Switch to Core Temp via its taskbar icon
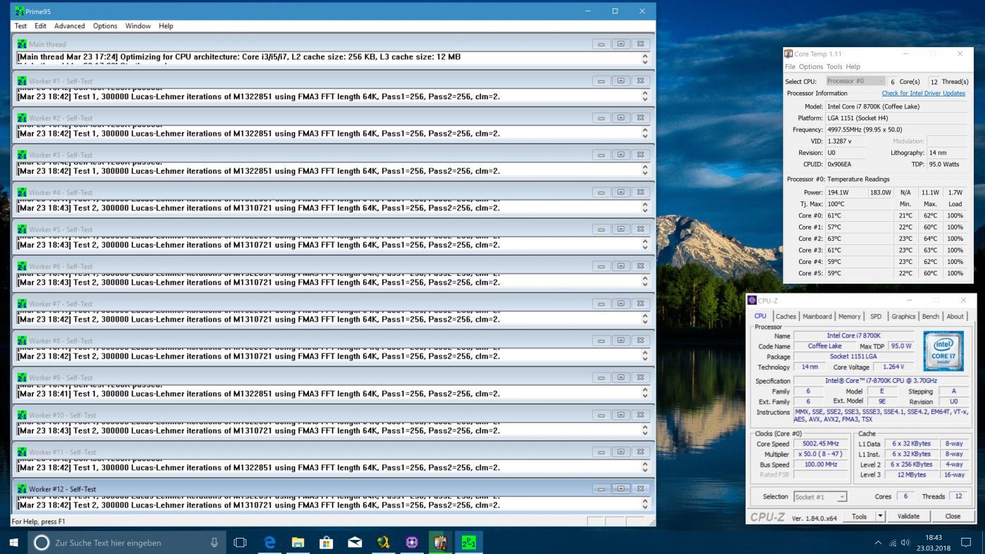The height and width of the screenshot is (554, 985). tap(440, 542)
